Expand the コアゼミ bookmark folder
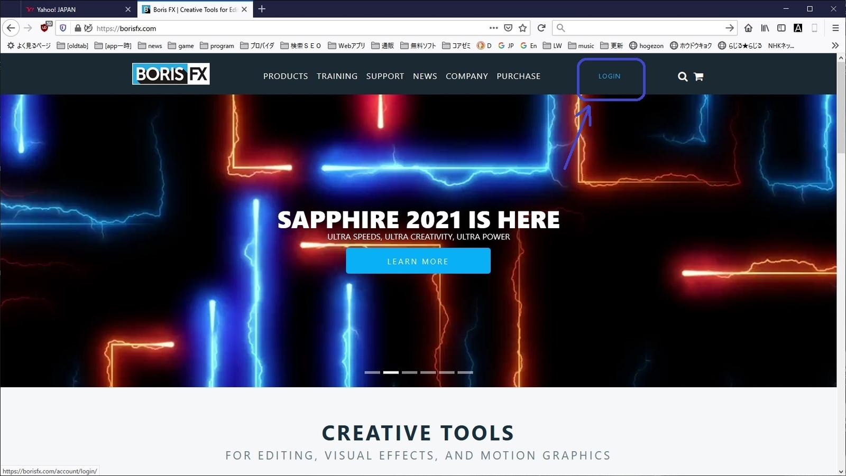The image size is (846, 476). [x=456, y=46]
